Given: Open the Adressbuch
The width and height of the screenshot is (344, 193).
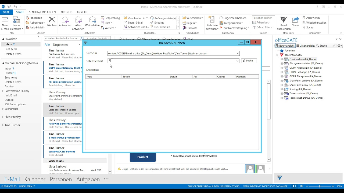Looking at the screenshot, I should click(261, 23).
